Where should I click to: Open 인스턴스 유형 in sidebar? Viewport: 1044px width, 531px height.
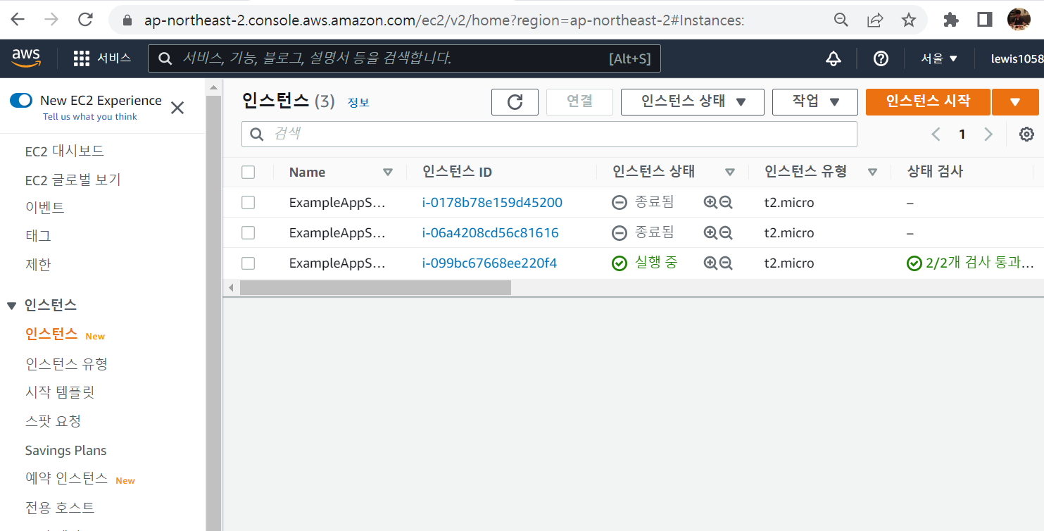tap(66, 364)
